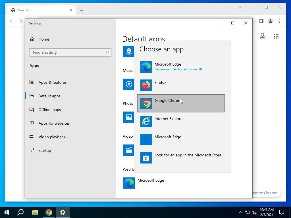Open the taskbar clock and date

[267, 212]
